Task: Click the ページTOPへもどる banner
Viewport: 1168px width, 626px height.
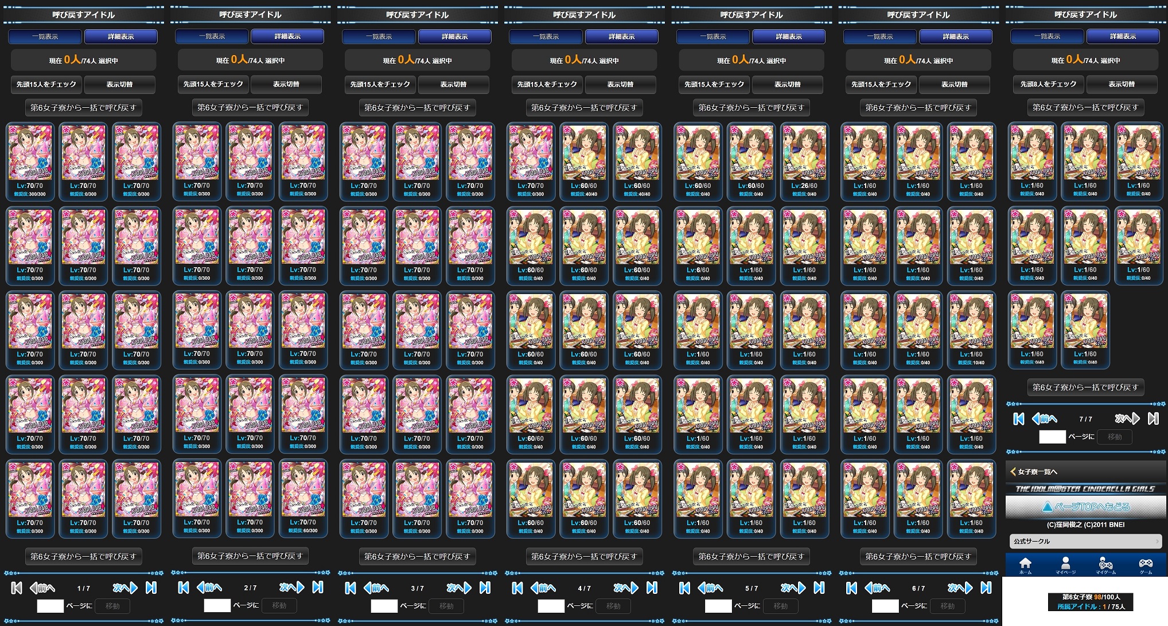Action: [1086, 507]
